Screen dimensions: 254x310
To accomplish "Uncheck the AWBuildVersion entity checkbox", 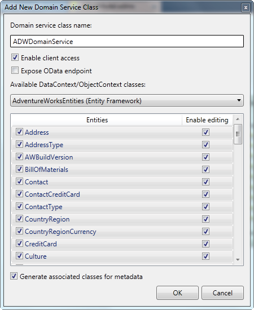I will coord(19,157).
